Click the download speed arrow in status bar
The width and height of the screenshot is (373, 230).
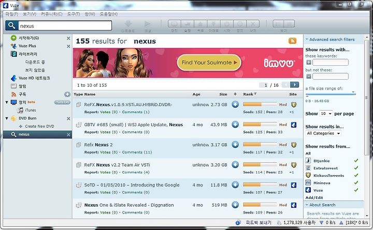[321, 223]
